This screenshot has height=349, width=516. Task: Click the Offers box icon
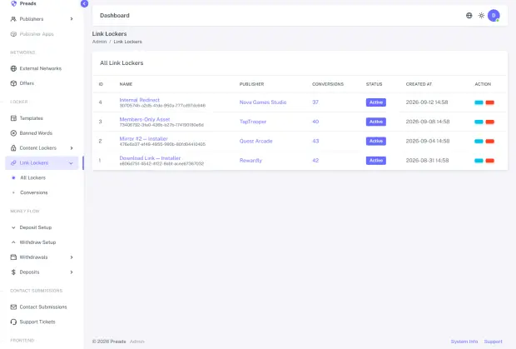(13, 83)
